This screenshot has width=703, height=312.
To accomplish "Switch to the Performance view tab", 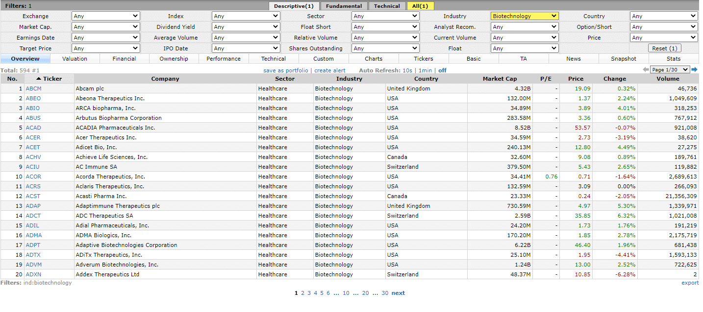I will [224, 59].
